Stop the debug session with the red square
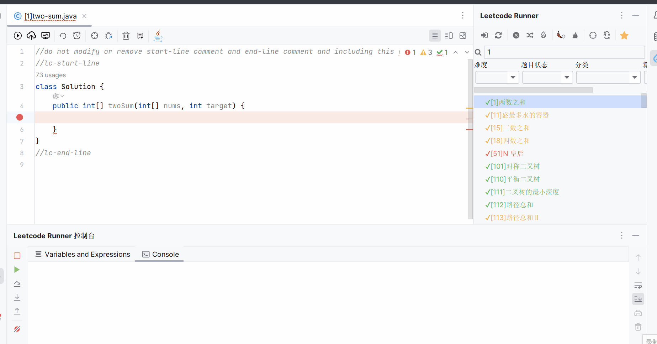Screen dimensions: 657x344 tap(17, 256)
